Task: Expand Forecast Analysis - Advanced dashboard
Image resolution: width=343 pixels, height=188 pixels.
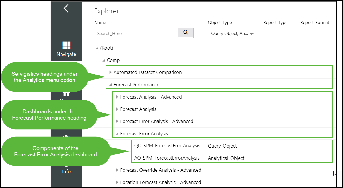Action: (117, 97)
